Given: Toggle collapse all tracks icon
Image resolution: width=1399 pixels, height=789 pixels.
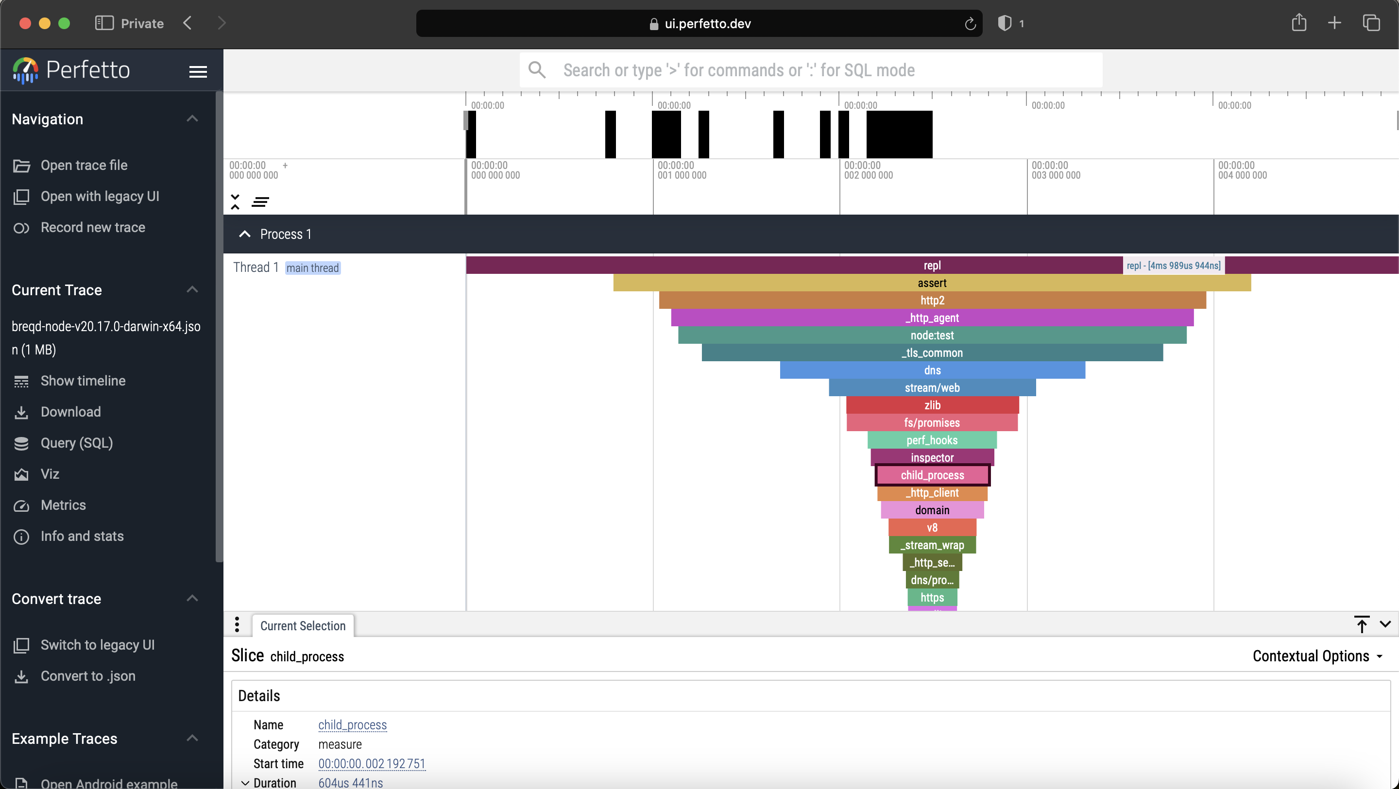Looking at the screenshot, I should click(235, 202).
